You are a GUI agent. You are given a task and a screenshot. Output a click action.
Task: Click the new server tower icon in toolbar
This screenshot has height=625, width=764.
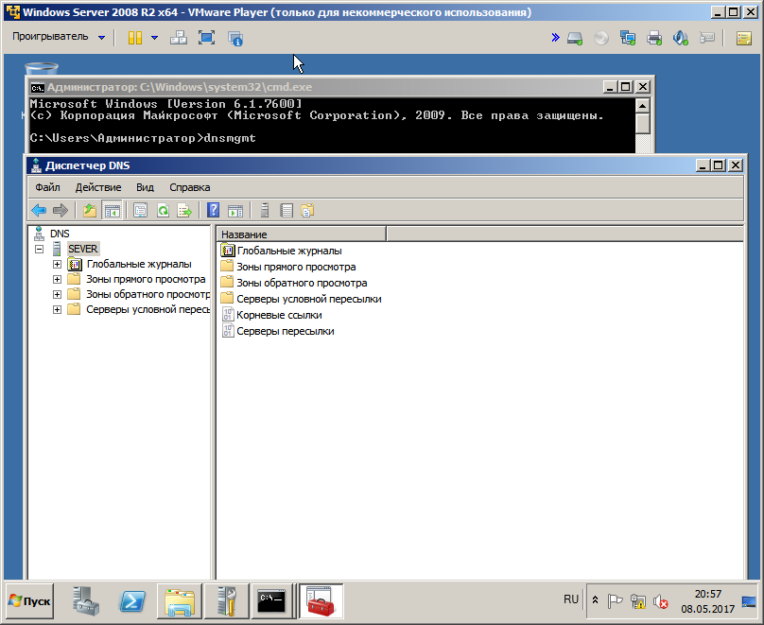266,211
